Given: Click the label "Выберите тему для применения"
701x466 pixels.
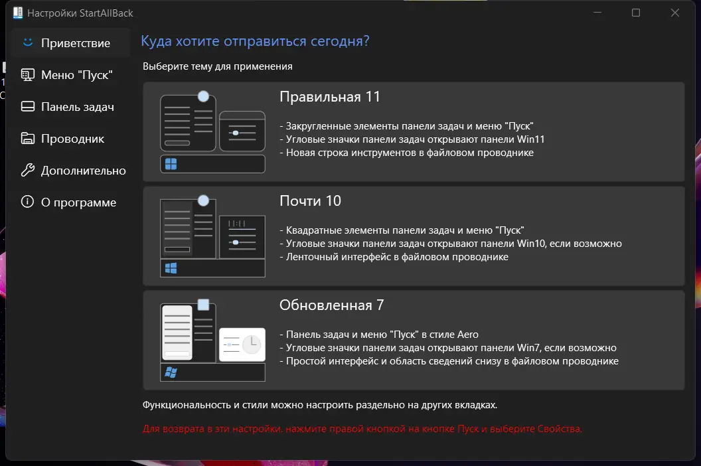Looking at the screenshot, I should pos(217,66).
